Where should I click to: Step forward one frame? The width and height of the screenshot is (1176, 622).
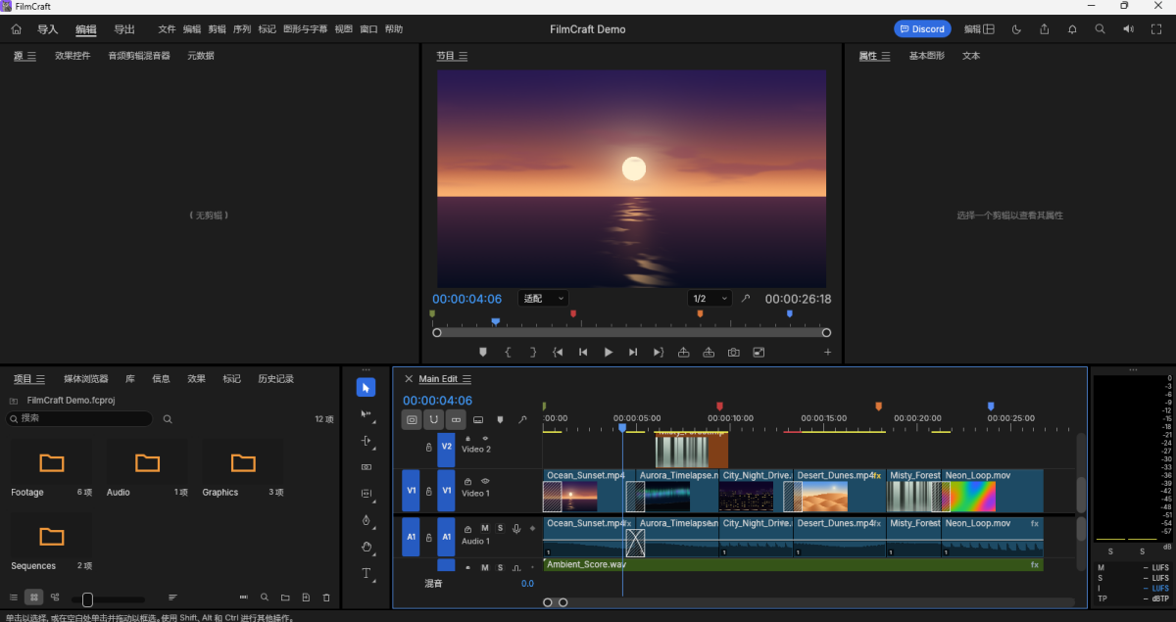tap(633, 353)
